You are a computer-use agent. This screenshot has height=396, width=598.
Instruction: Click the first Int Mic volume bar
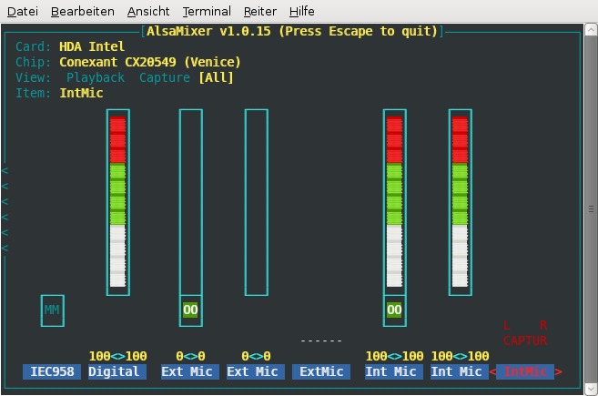pos(394,202)
